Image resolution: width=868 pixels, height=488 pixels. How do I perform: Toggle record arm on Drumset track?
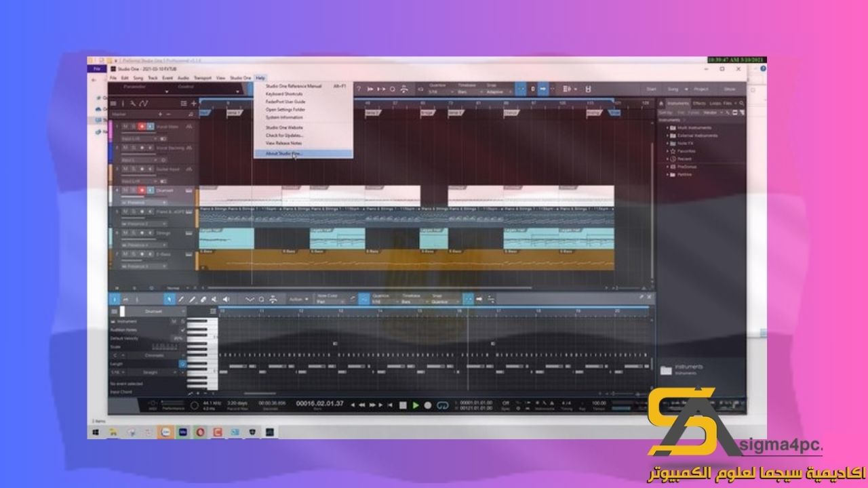[142, 190]
